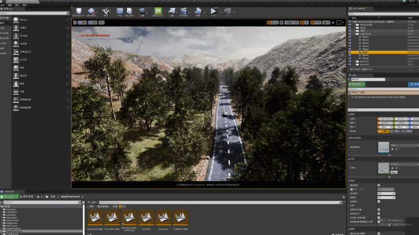Open the Build options dropdown arrow

pos(205,12)
